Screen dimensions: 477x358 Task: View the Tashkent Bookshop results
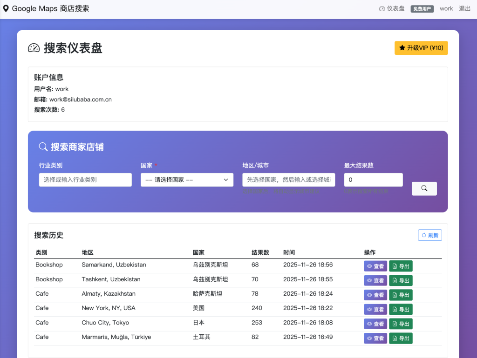[375, 280]
